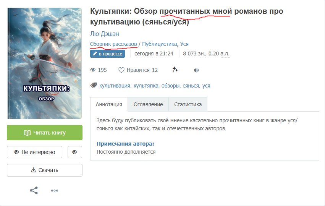325x206 pixels.
Task: Click the small crossed-eye hide button
Action: 75,152
